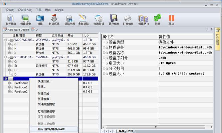Start 快速扫描 from the toolbar

coord(99,20)
